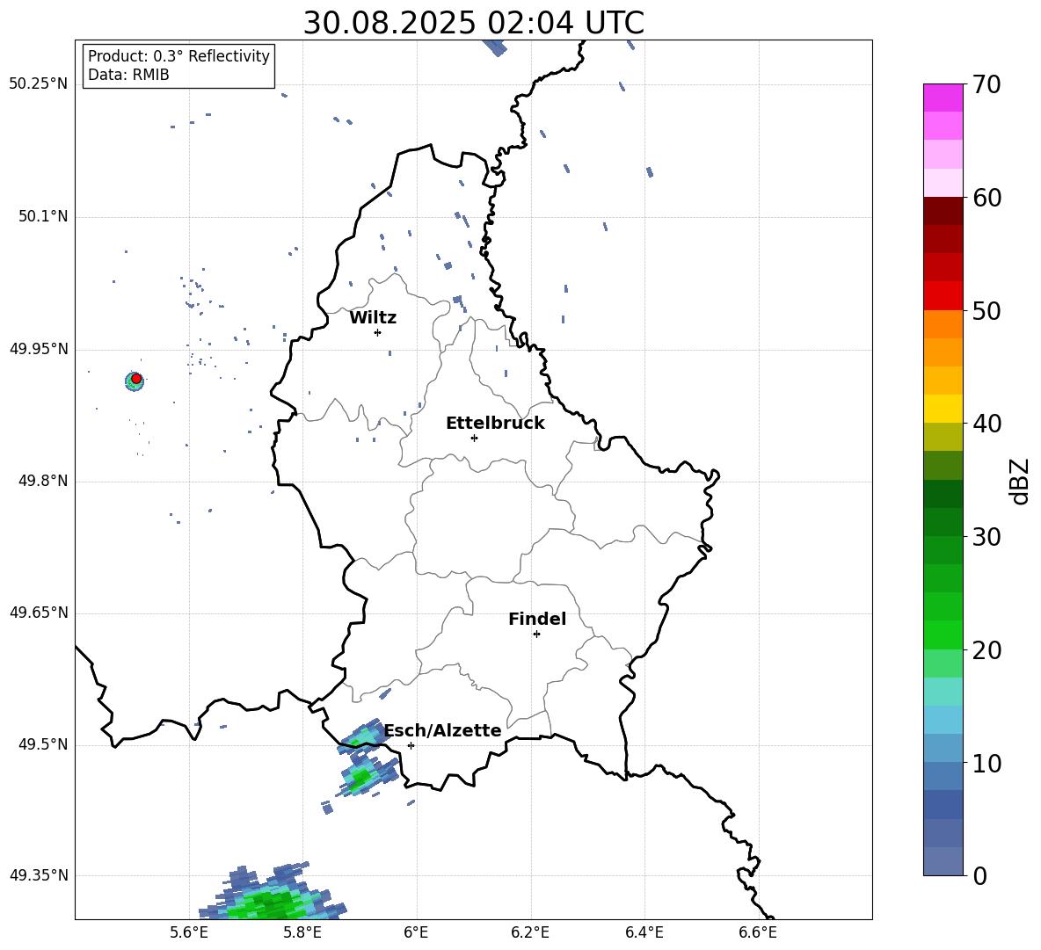Screen dimensions: 1041x950
Task: Pick the dark maroon swatch just below 60
Action: pos(943,211)
